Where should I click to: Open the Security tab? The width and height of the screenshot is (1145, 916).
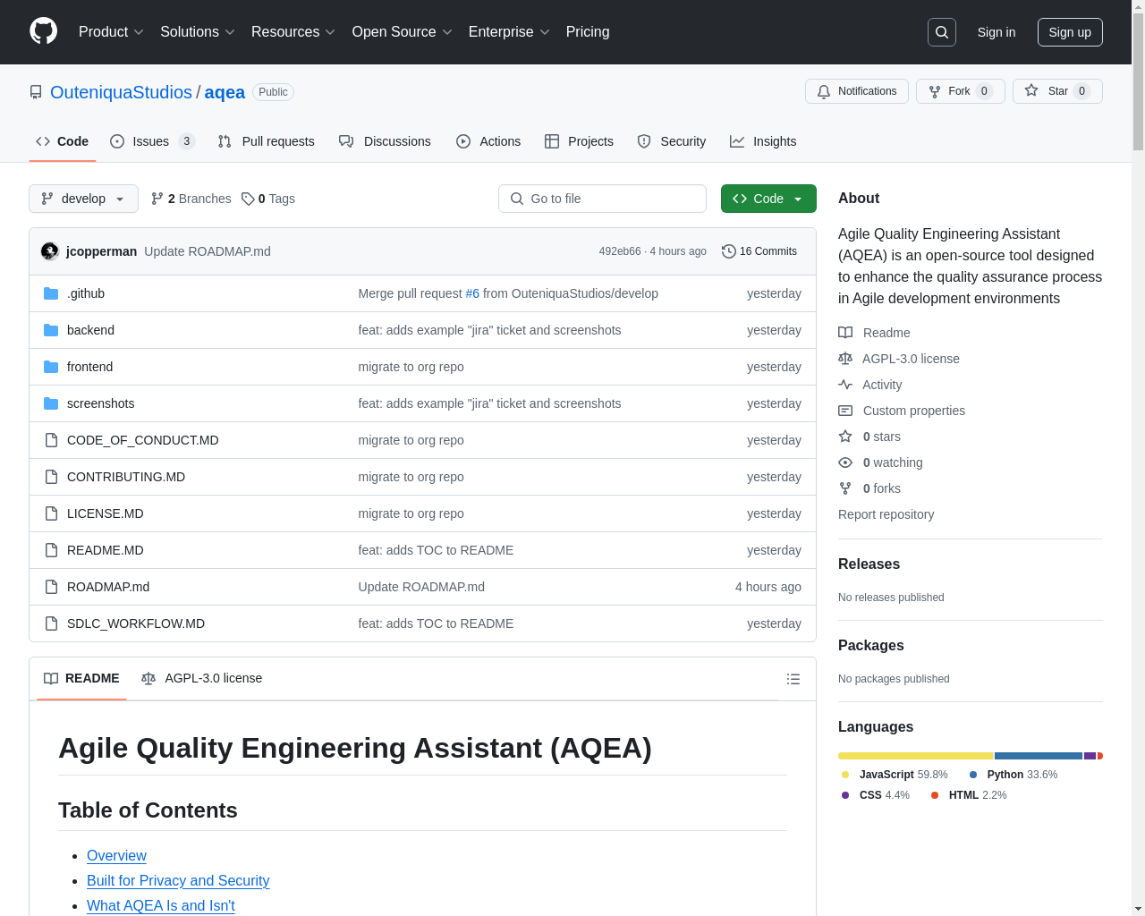click(x=671, y=141)
